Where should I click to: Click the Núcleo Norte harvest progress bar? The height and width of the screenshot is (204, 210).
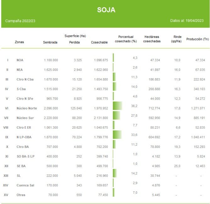pyautogui.click(x=117, y=106)
